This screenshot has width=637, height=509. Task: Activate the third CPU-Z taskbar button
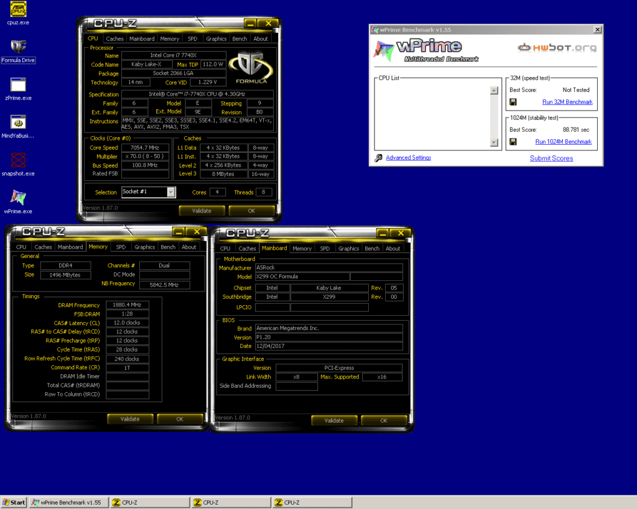(x=312, y=503)
